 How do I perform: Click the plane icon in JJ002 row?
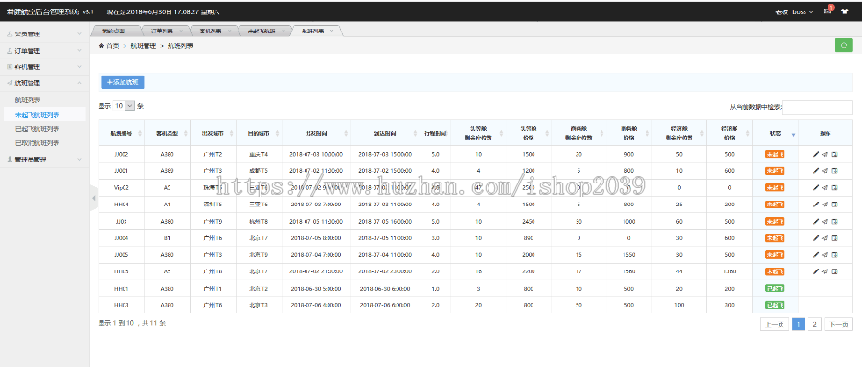(826, 154)
